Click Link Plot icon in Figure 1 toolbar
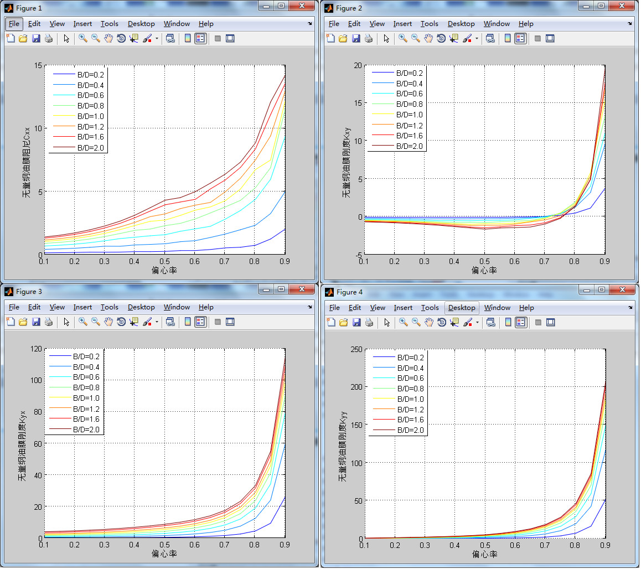The image size is (641, 569). tap(170, 38)
